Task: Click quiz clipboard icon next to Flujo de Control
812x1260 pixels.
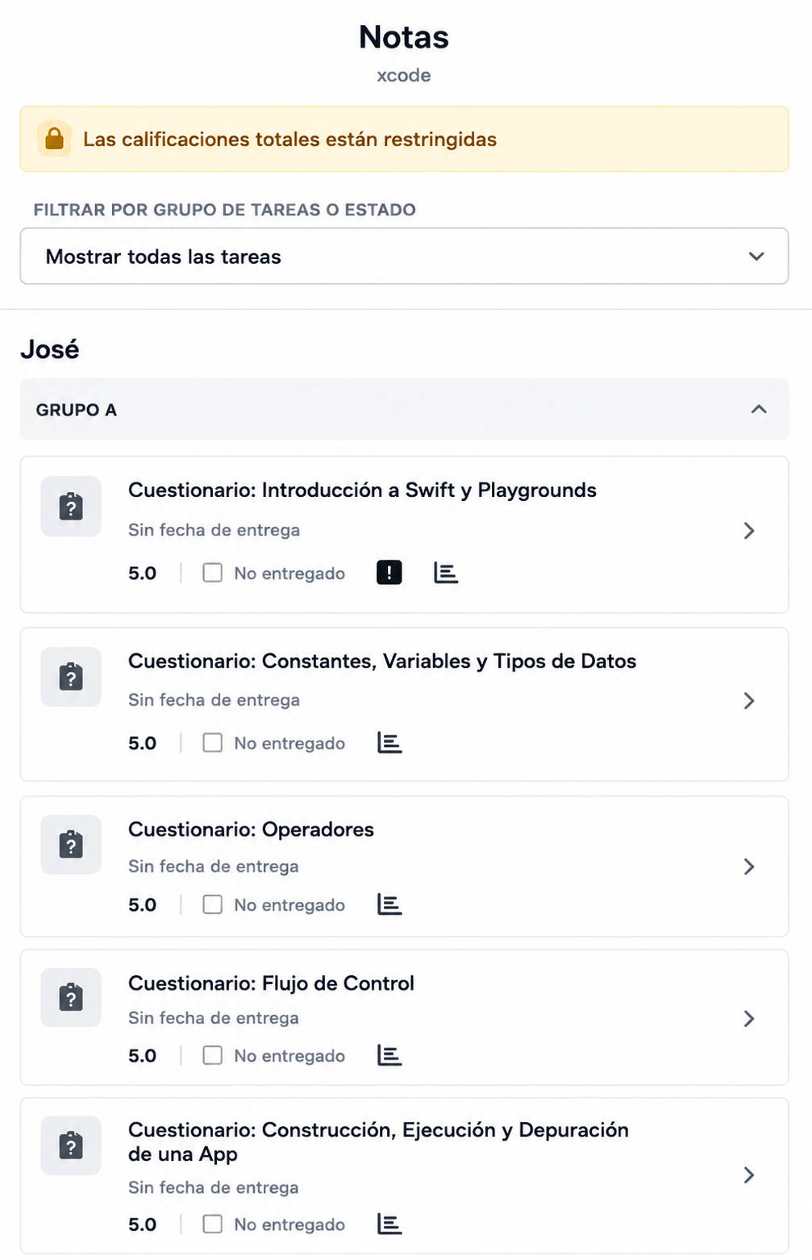Action: tap(71, 998)
